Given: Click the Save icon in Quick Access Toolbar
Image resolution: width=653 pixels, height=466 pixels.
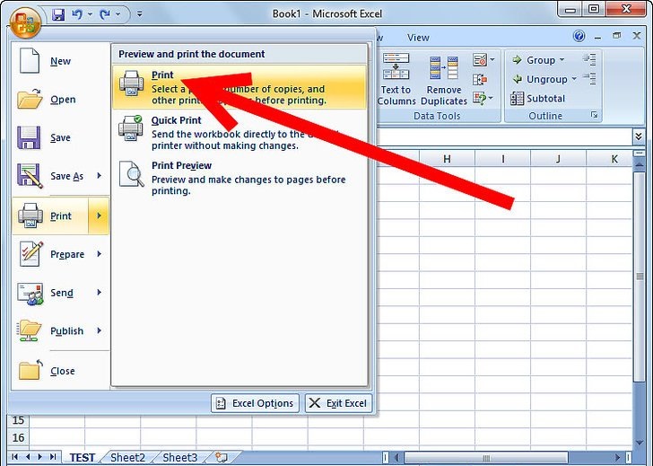Looking at the screenshot, I should 58,14.
